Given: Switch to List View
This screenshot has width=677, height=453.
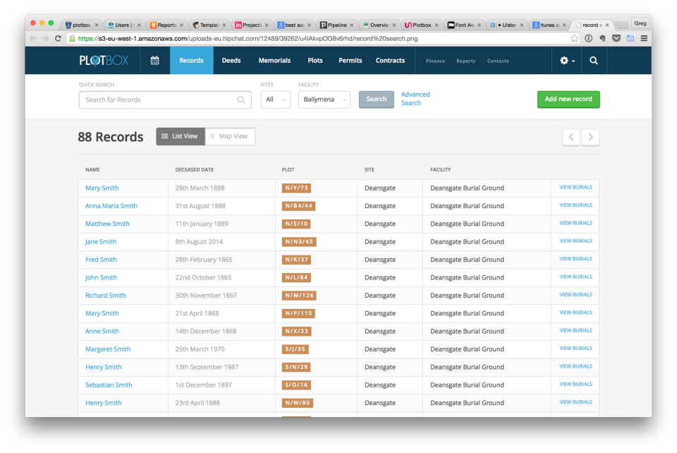Looking at the screenshot, I should point(181,136).
